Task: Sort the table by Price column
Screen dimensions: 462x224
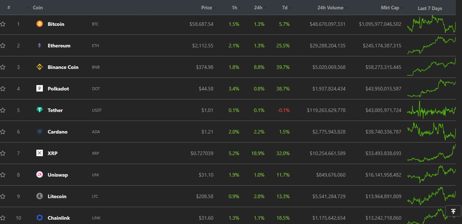Action: 206,8
